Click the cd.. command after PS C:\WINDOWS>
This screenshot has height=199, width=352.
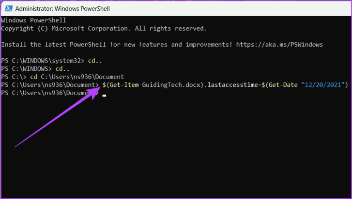pos(64,69)
